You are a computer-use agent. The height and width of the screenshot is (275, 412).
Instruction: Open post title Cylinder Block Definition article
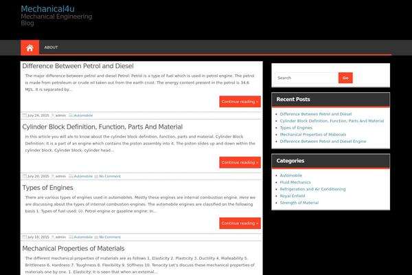point(102,126)
